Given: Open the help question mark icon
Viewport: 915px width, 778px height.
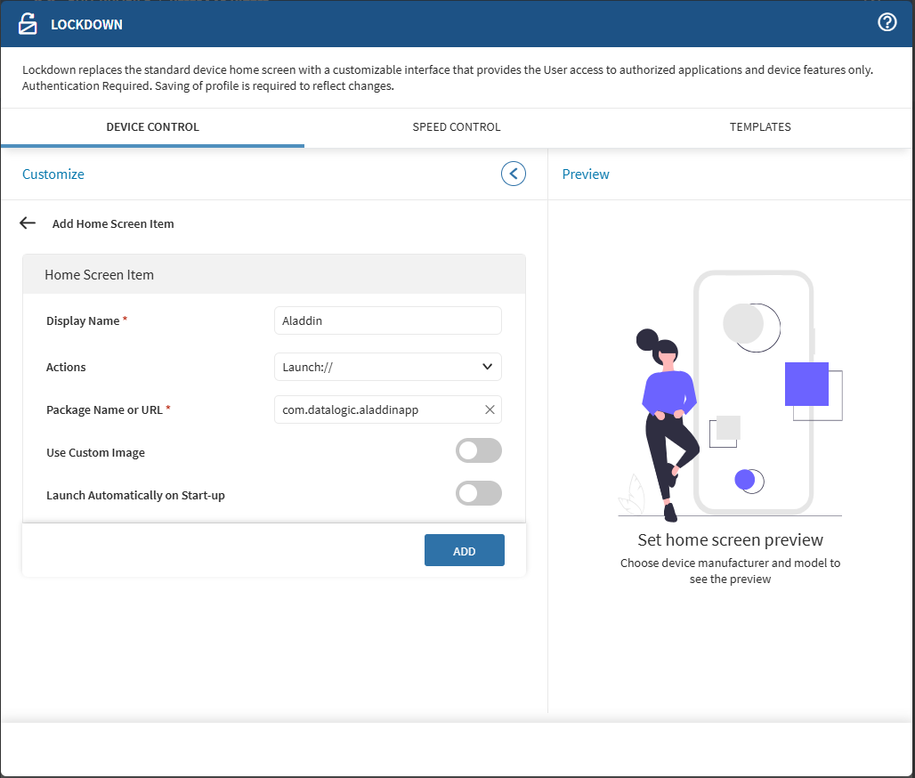Looking at the screenshot, I should click(887, 23).
